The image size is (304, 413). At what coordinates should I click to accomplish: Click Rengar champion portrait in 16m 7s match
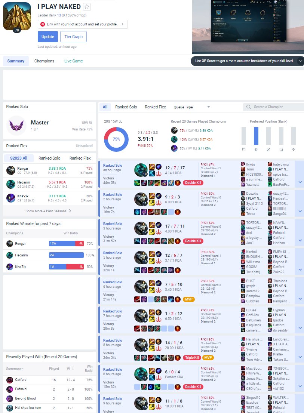tap(141, 199)
